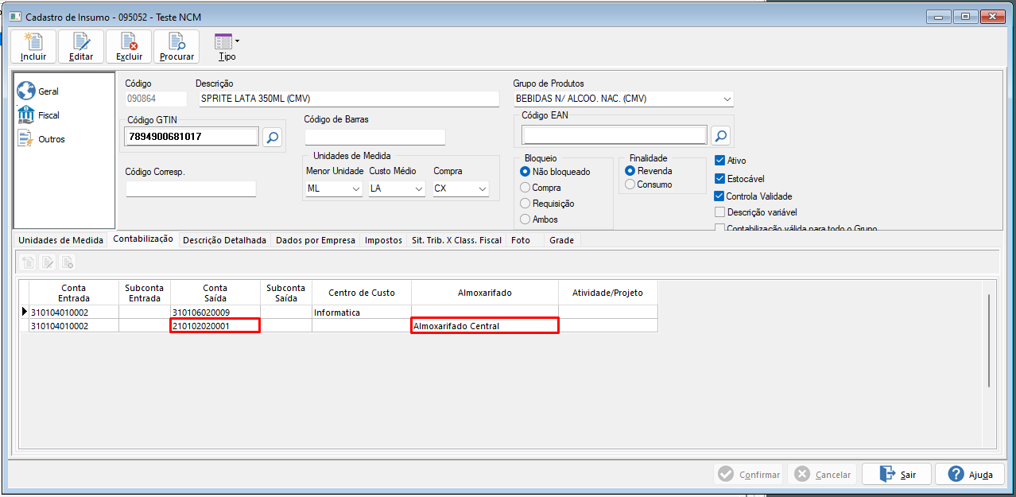This screenshot has width=1016, height=497.
Task: Select Não bloqueado radio option
Action: 556,172
